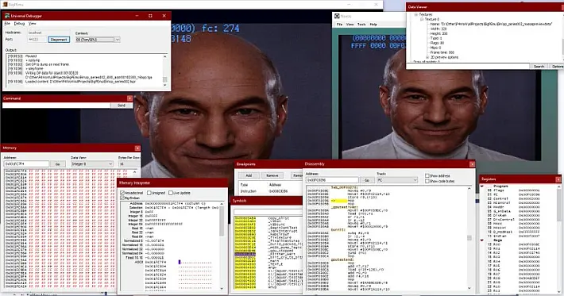
Task: Click the Universal Debugger title bar icon
Action: point(7,16)
